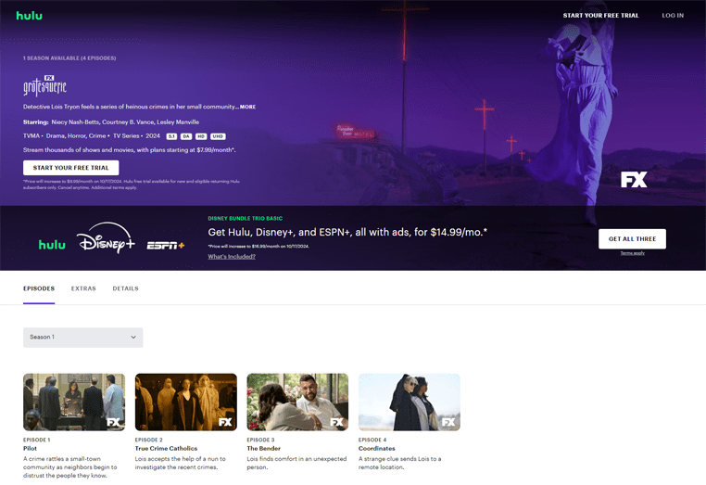Image resolution: width=706 pixels, height=485 pixels.
Task: Click the 5.1 audio badge
Action: (x=171, y=136)
